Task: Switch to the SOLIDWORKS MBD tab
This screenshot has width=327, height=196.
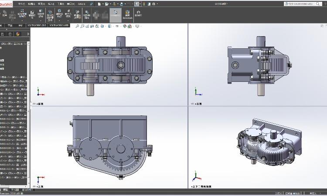Action: click(60, 26)
